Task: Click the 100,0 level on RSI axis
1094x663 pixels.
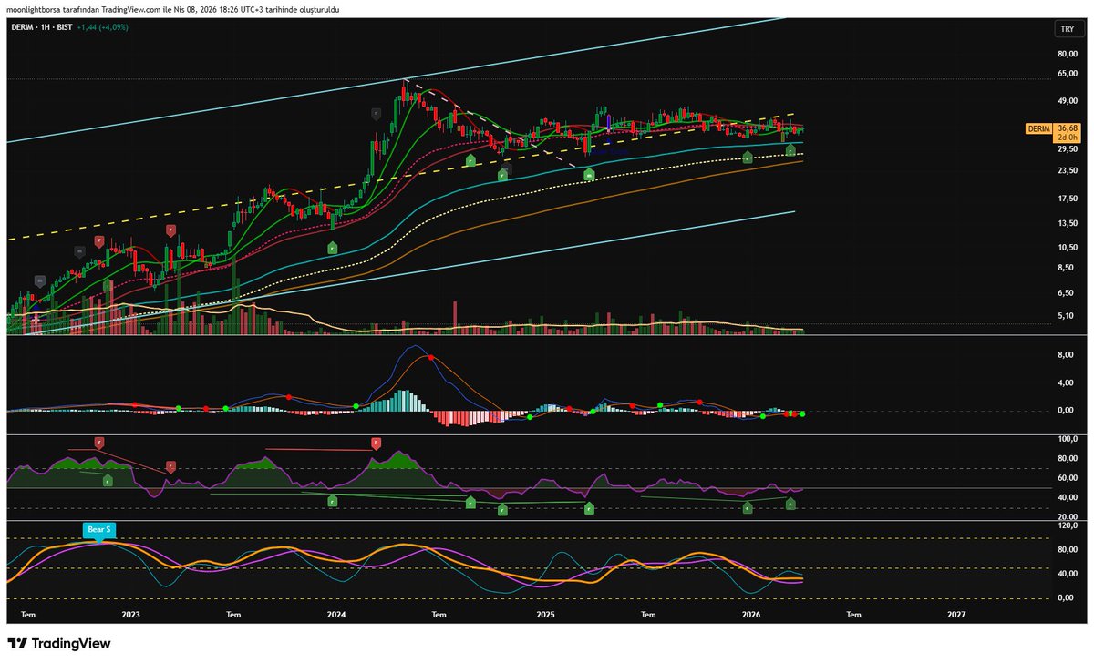Action: tap(1067, 438)
